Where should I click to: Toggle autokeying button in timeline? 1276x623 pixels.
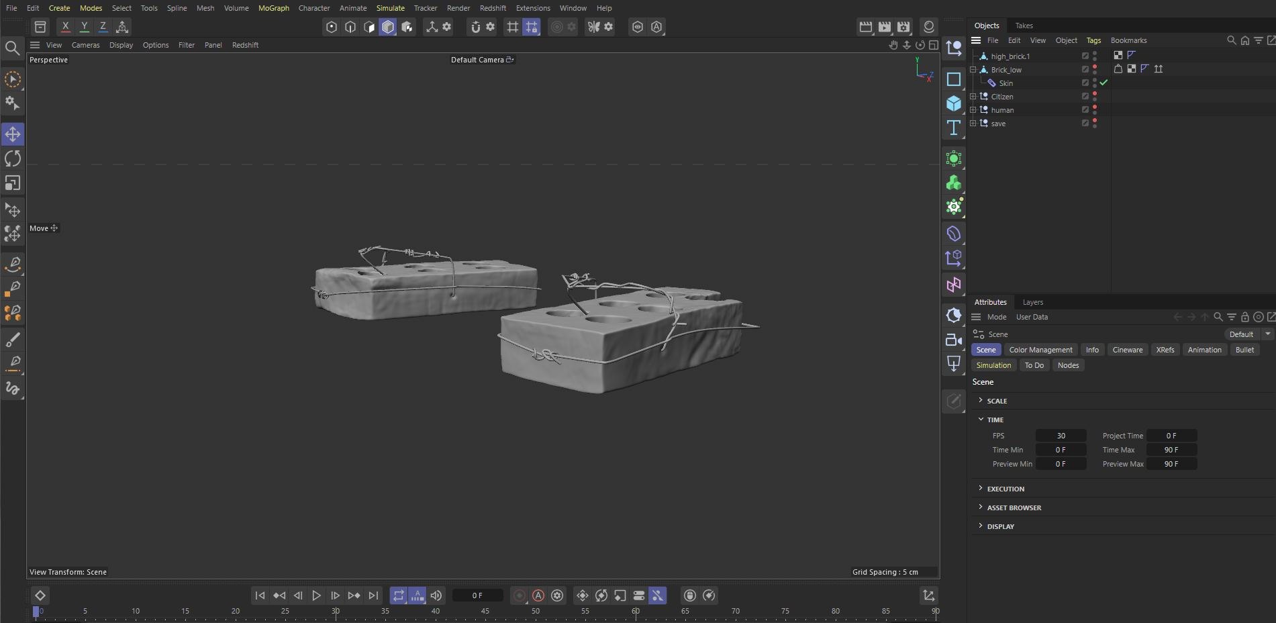click(538, 595)
